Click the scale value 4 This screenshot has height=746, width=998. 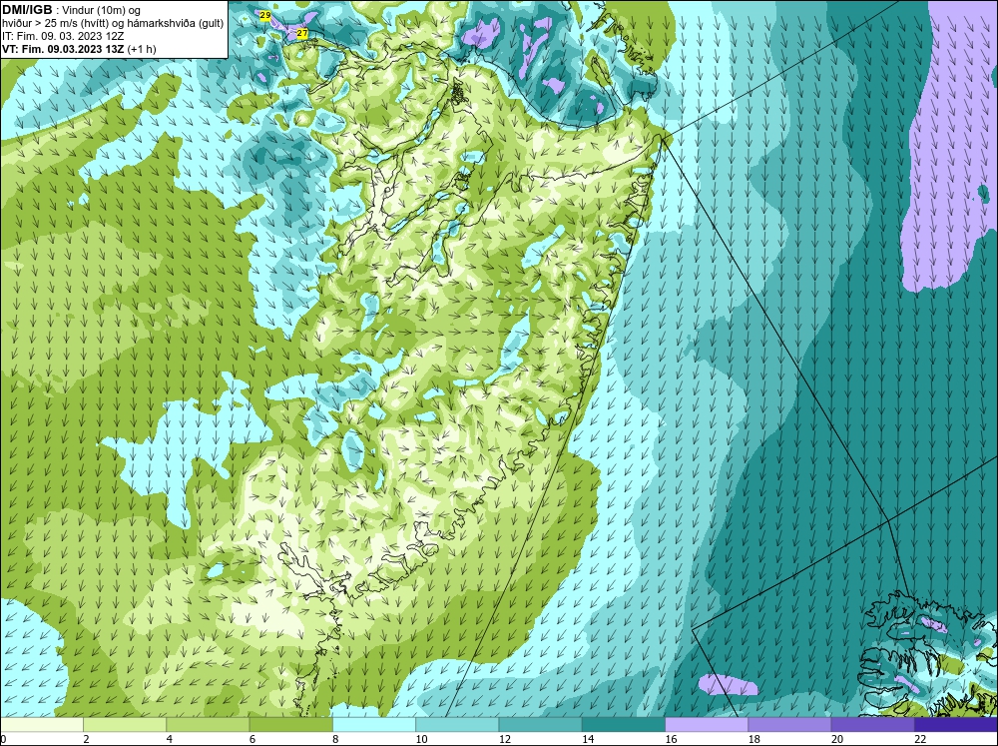pos(170,739)
